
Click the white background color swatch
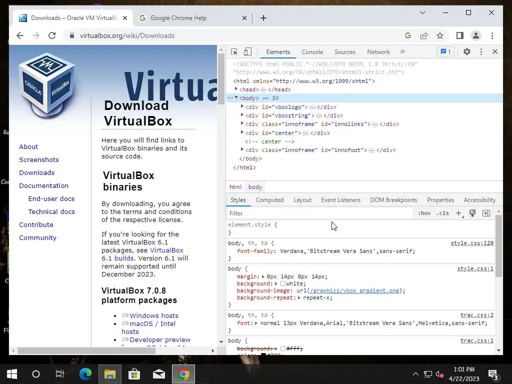283,283
